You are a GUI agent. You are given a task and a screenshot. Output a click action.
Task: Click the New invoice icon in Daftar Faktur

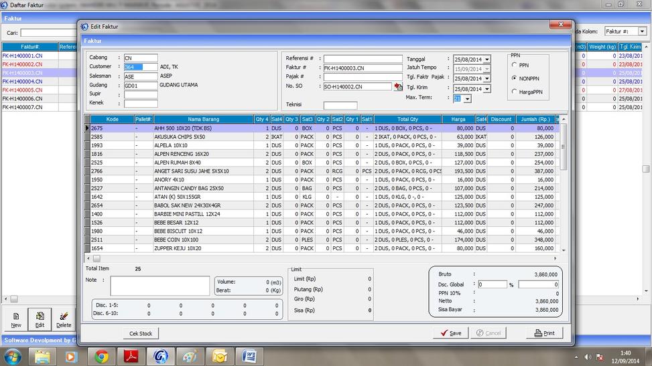pos(16,319)
